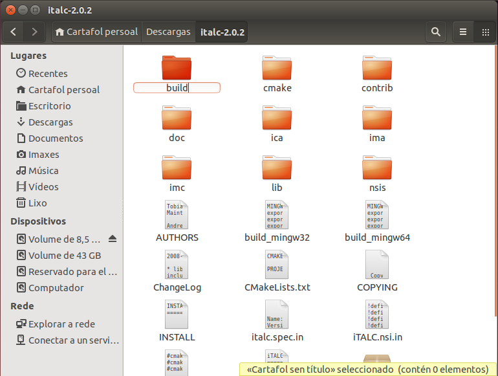Select the lib folder icon
The width and height of the screenshot is (498, 376).
pyautogui.click(x=277, y=167)
